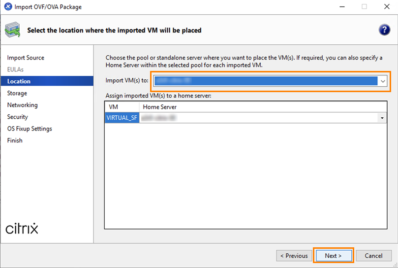Cancel the import wizard
Viewport: 398px width, 268px height.
point(373,256)
